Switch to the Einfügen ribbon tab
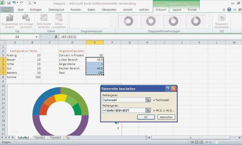Screen dimensions: 242x145 click(x=36, y=10)
